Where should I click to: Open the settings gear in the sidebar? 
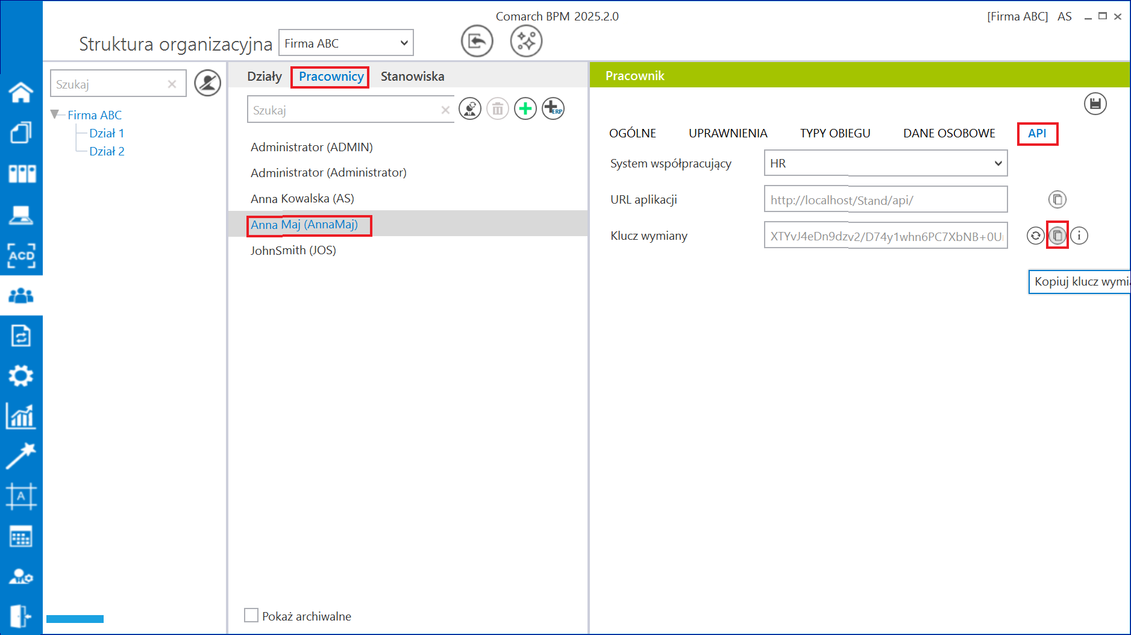21,376
